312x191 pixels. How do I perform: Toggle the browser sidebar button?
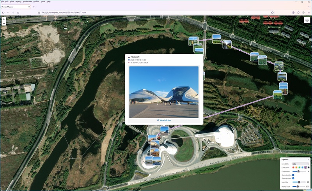(x=3, y=12)
